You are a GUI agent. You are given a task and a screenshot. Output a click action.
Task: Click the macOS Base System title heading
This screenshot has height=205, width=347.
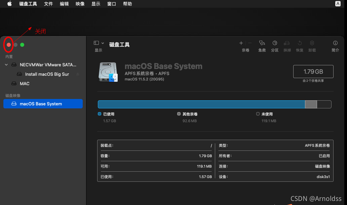pyautogui.click(x=163, y=66)
